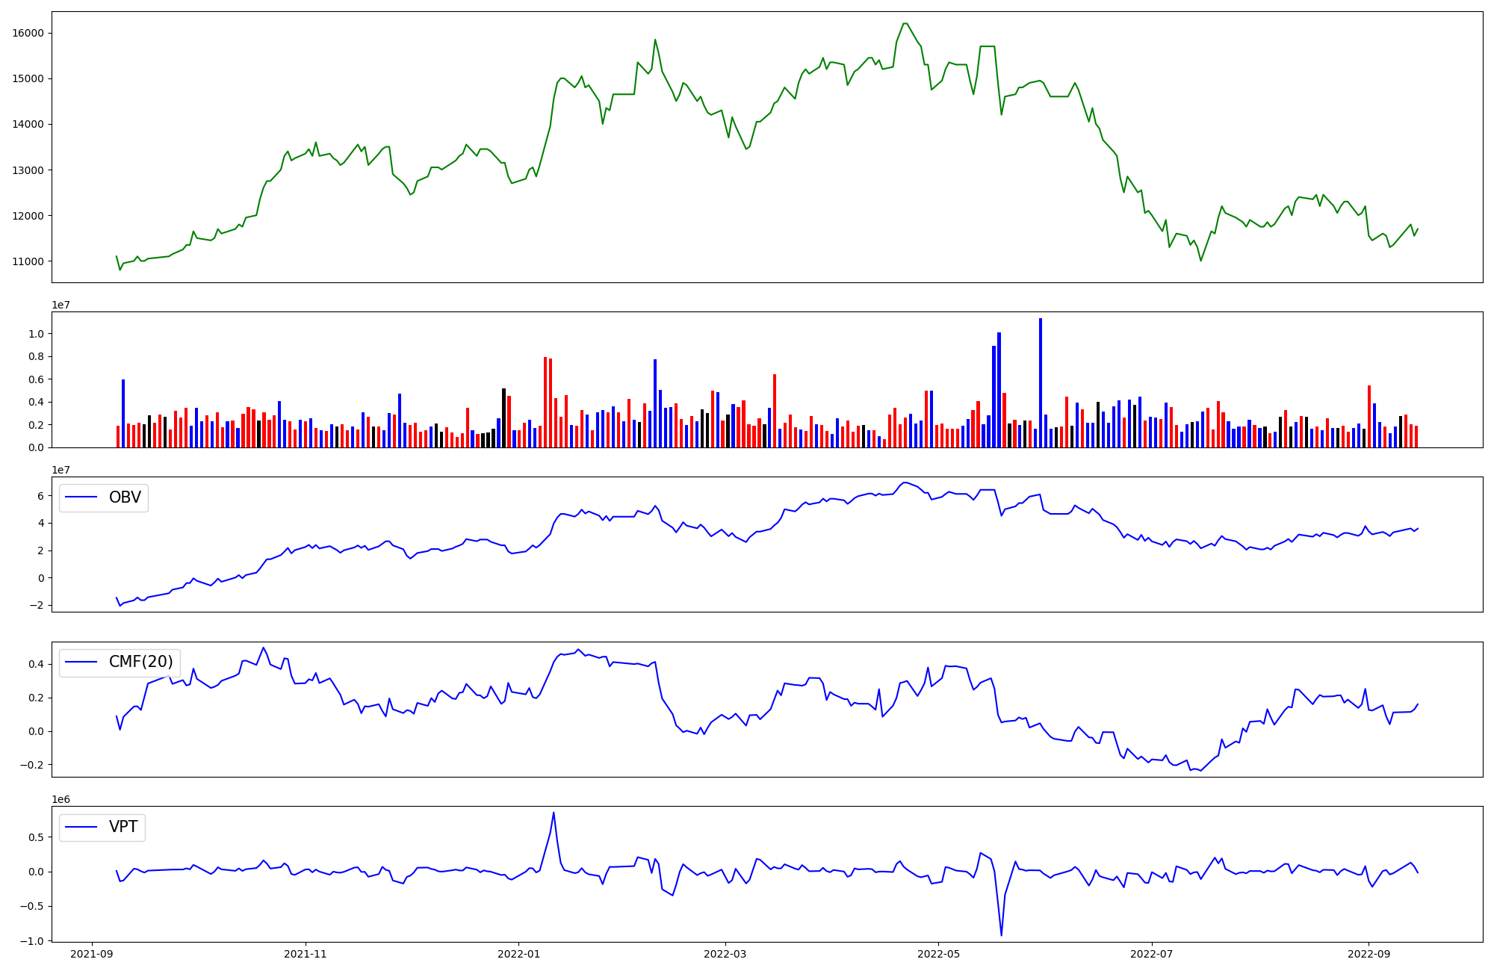Click the 11000 price axis tick label

pyautogui.click(x=28, y=261)
